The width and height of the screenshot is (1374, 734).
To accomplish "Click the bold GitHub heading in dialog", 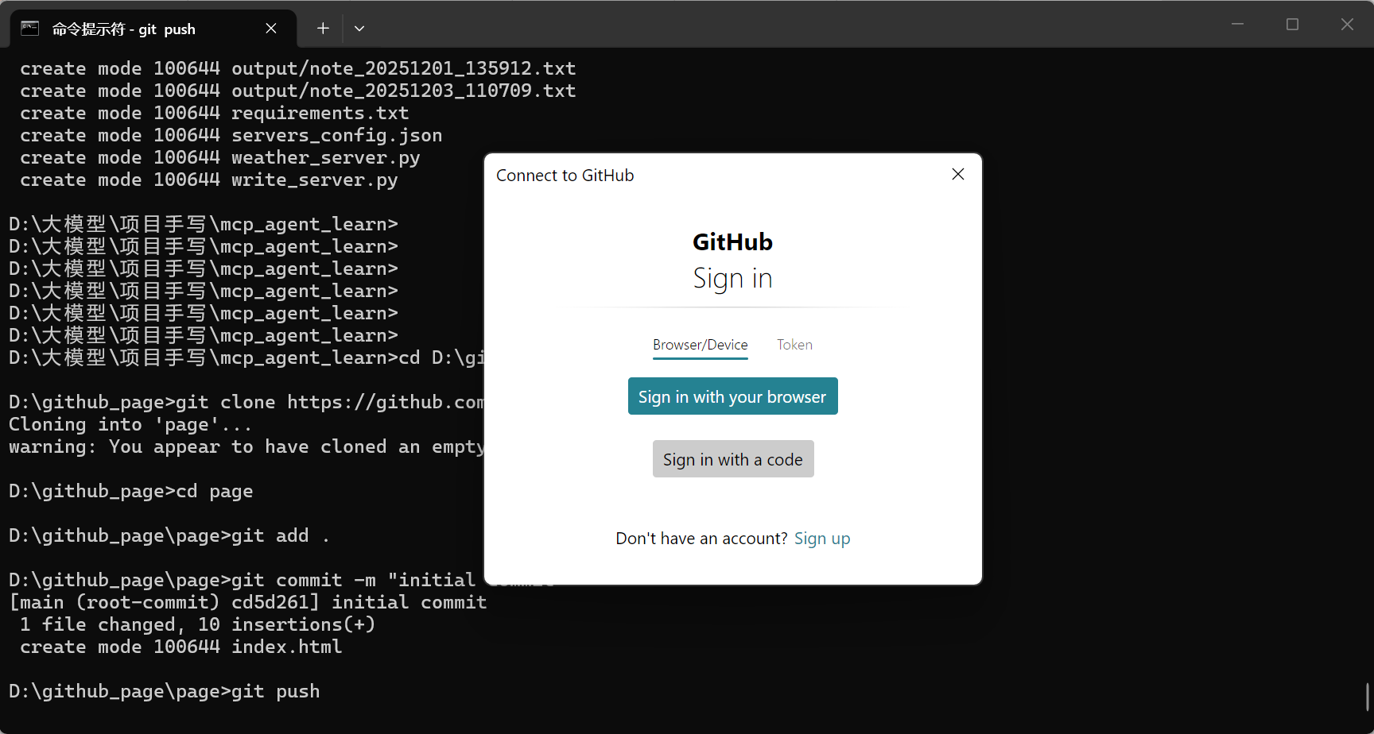I will click(x=732, y=241).
